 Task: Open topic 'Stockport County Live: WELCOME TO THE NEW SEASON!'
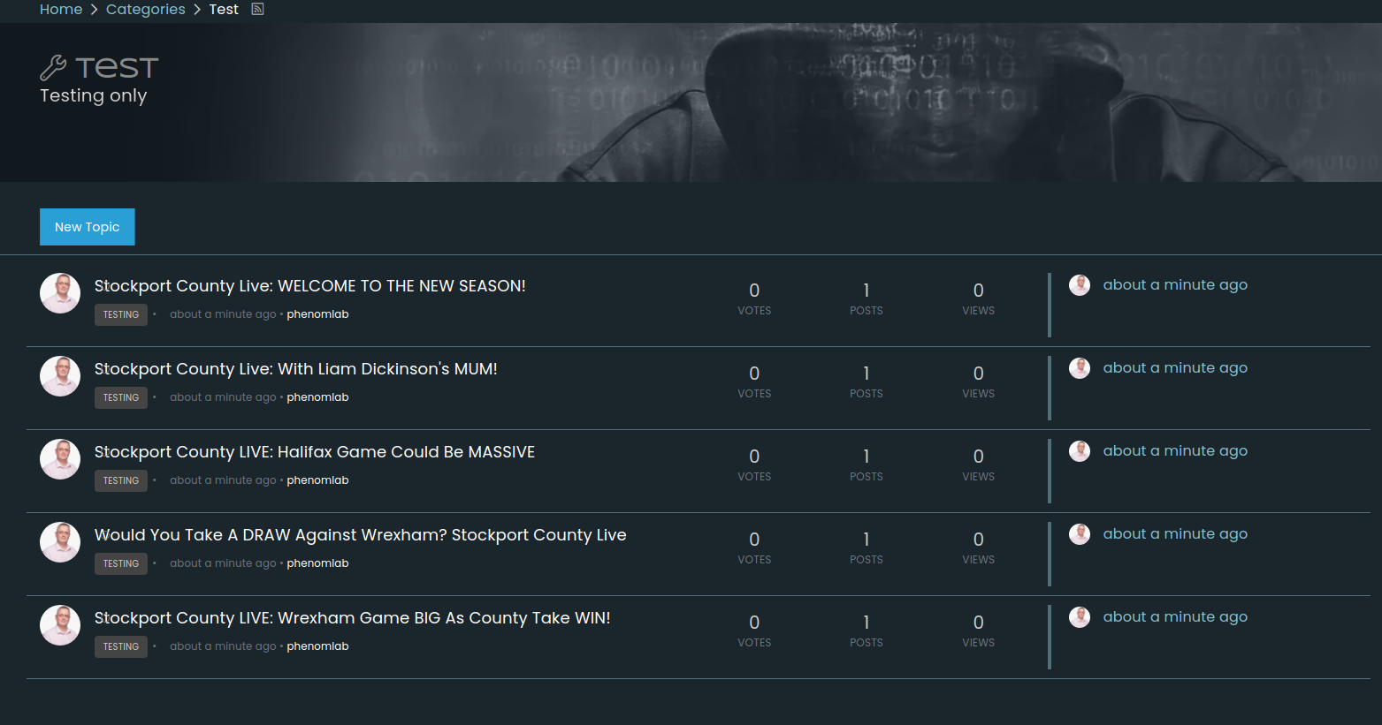tap(309, 286)
